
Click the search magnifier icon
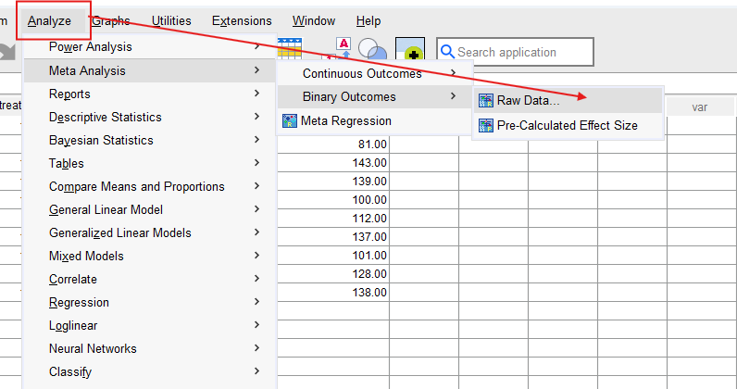(x=446, y=53)
